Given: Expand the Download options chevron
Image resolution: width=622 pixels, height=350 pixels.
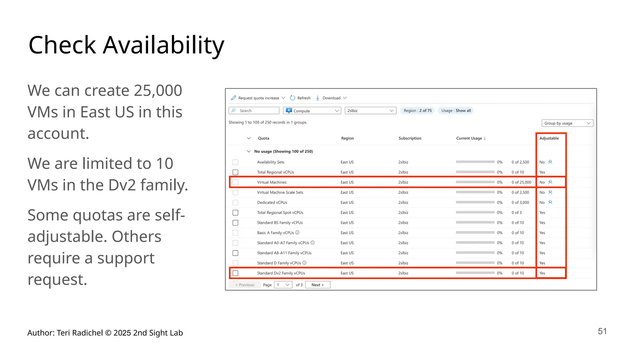Looking at the screenshot, I should coord(345,98).
